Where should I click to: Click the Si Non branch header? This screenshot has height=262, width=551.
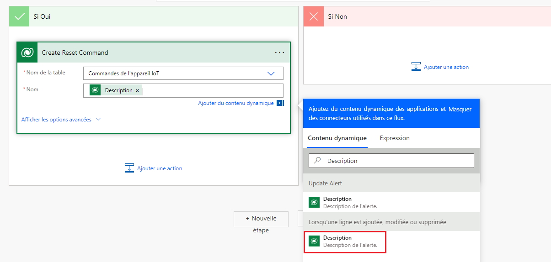[427, 16]
